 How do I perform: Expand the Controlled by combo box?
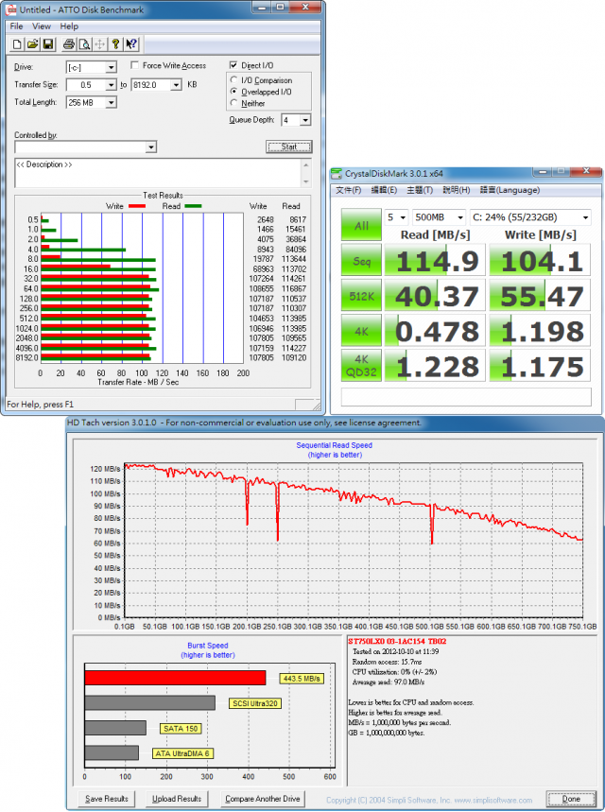pos(150,147)
